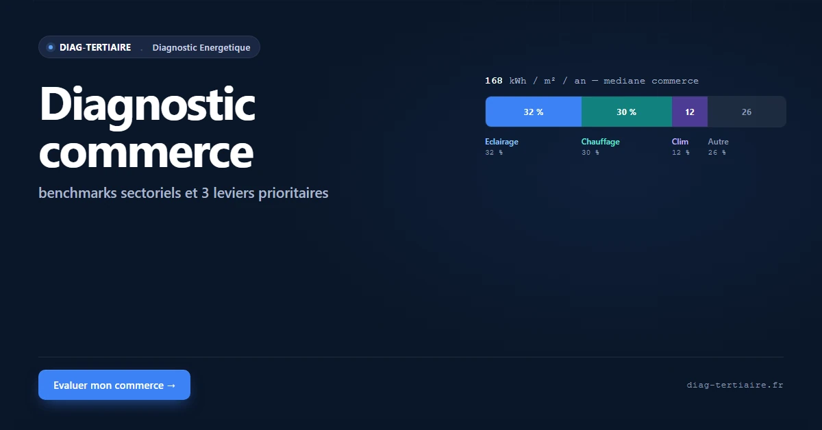This screenshot has height=430, width=822.
Task: Click the 168 kWh mediane commerce caption
Action: [592, 81]
